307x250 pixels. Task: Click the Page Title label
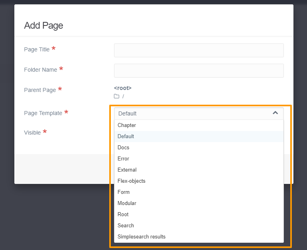(37, 49)
